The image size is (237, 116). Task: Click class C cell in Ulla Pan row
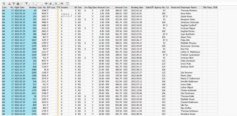coord(94,105)
